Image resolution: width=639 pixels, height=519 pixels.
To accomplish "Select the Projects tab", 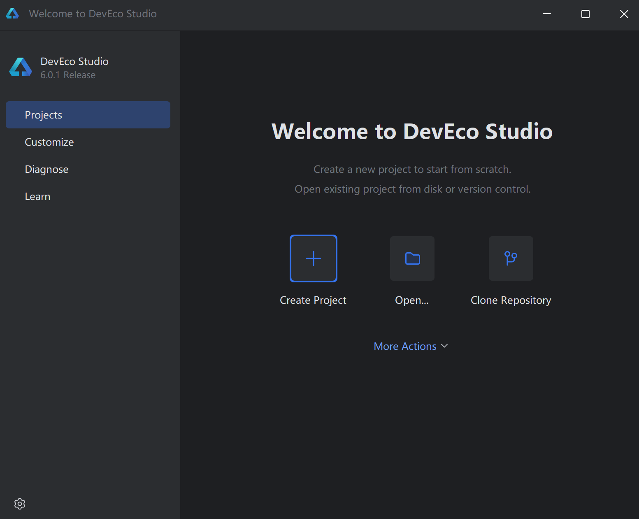I will click(88, 115).
